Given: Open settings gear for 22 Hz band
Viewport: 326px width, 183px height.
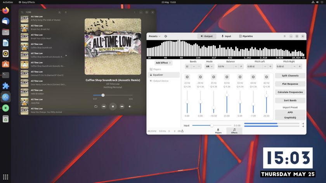Looking at the screenshot, I should click(x=187, y=77).
